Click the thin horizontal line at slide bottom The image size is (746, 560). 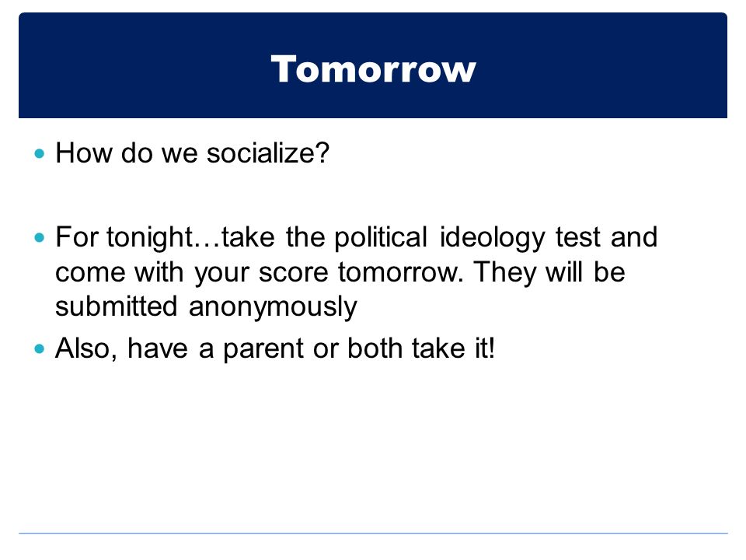pyautogui.click(x=373, y=533)
